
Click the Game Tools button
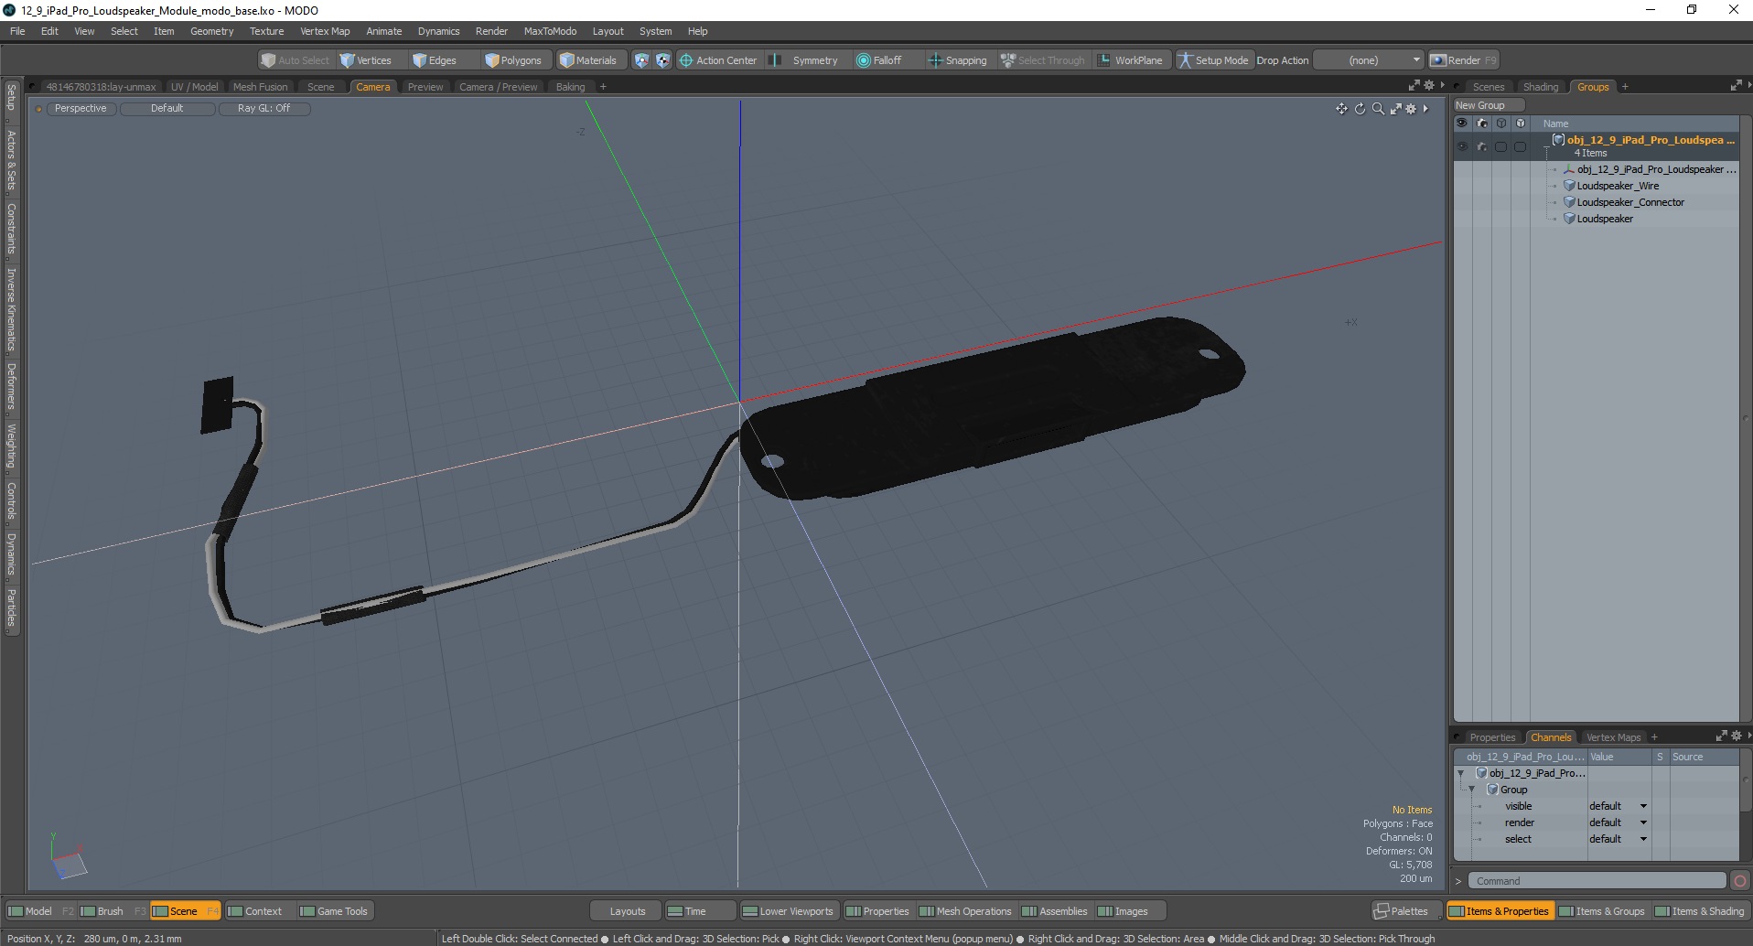coord(334,911)
